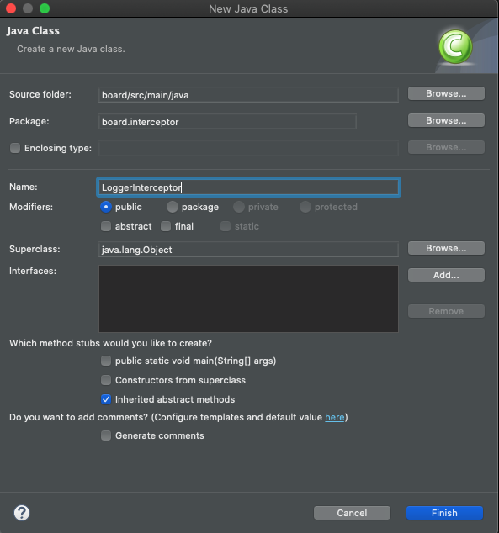Click the Finish button
The image size is (499, 533).
[x=444, y=513]
